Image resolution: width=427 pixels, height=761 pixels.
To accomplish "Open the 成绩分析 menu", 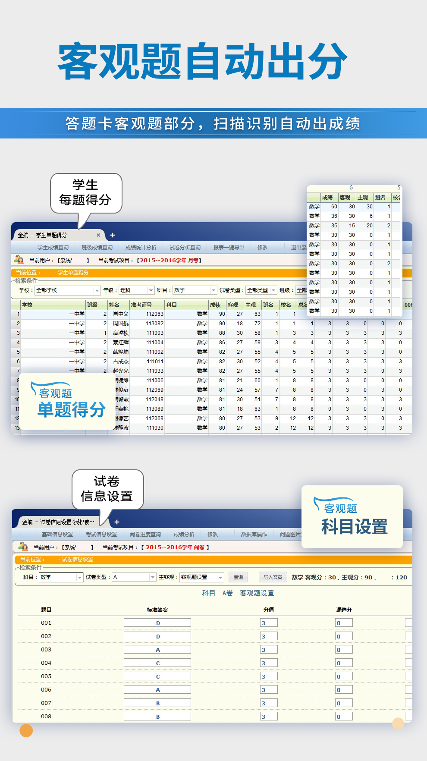I will point(184,535).
